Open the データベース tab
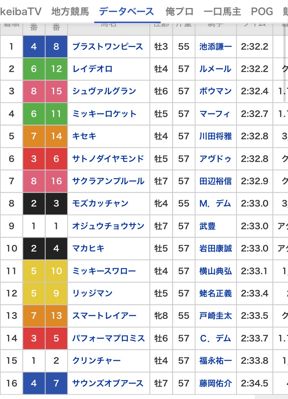The height and width of the screenshot is (399, 288). 127,12
